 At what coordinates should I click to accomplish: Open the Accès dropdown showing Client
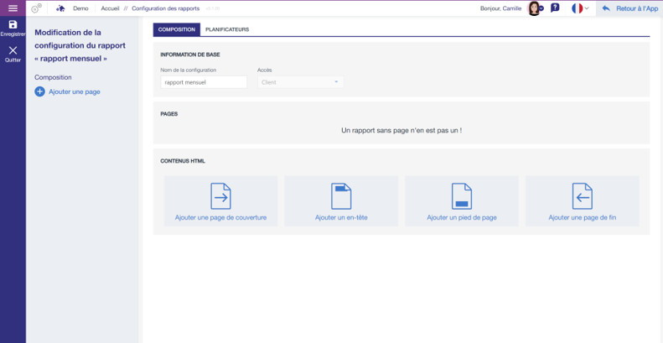click(x=300, y=82)
